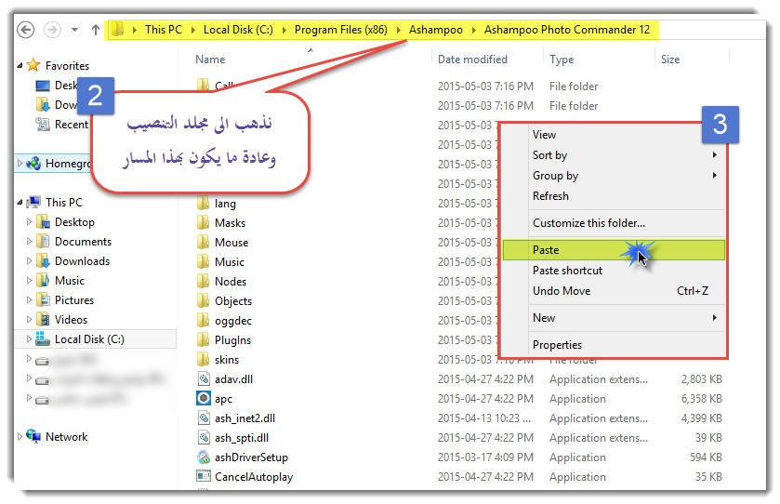Click the Favorites star icon
The image size is (780, 504).
pyautogui.click(x=33, y=65)
